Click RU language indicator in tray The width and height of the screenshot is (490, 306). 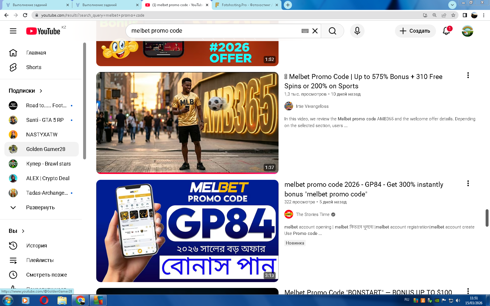coord(407,300)
